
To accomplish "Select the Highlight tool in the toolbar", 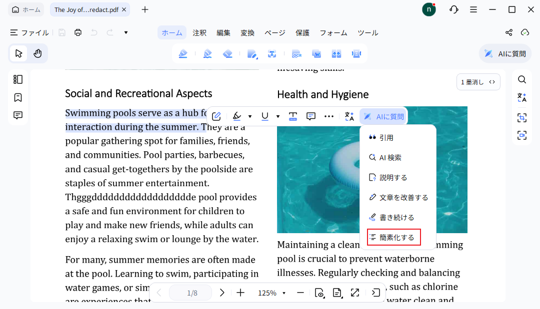I will pos(183,53).
